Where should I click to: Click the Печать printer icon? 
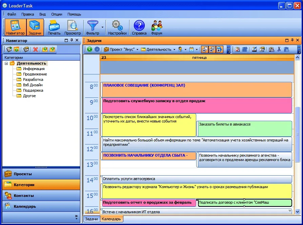pyautogui.click(x=54, y=27)
